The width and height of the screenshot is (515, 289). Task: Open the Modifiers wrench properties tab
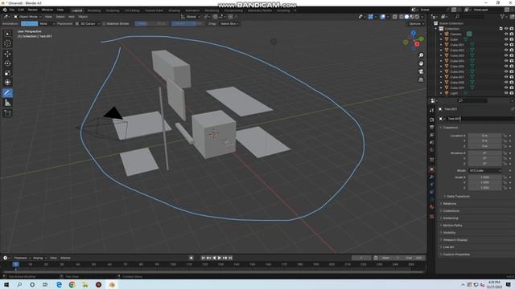pyautogui.click(x=431, y=177)
